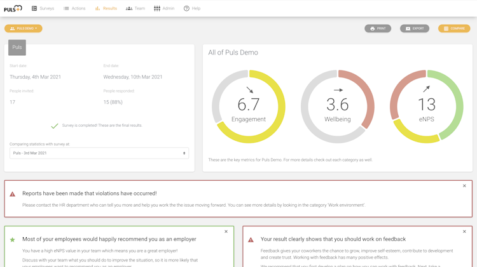Open the comparison survey dropdown
This screenshot has height=267, width=477.
click(99, 153)
